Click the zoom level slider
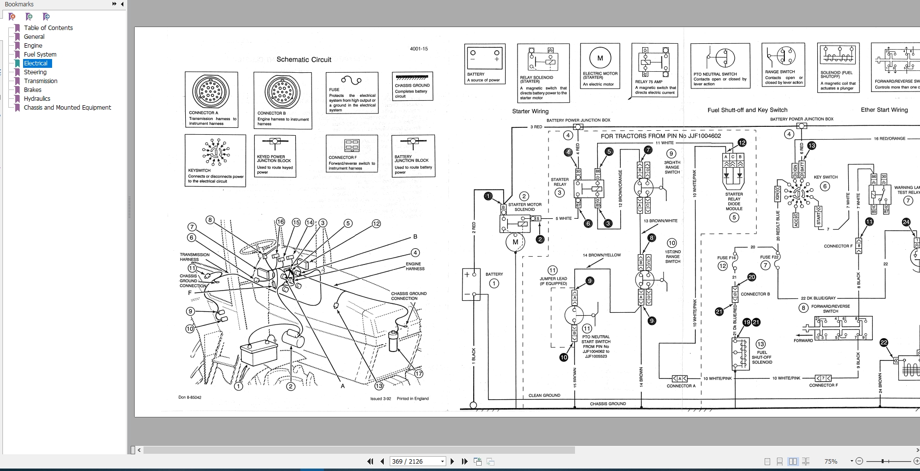 889,461
